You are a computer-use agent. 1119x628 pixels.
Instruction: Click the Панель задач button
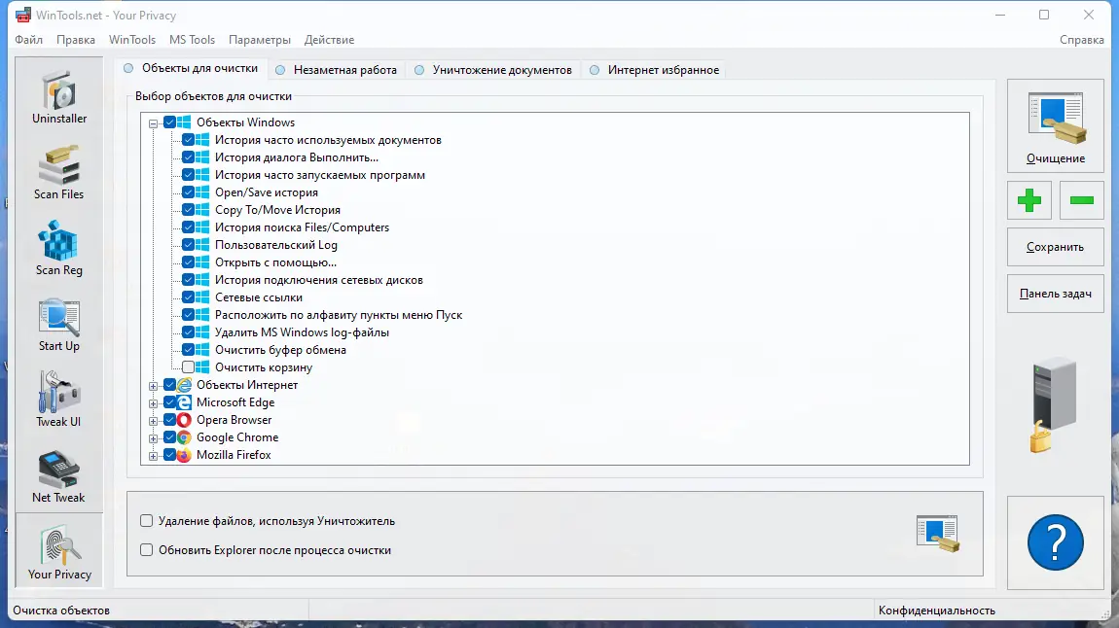(1056, 294)
